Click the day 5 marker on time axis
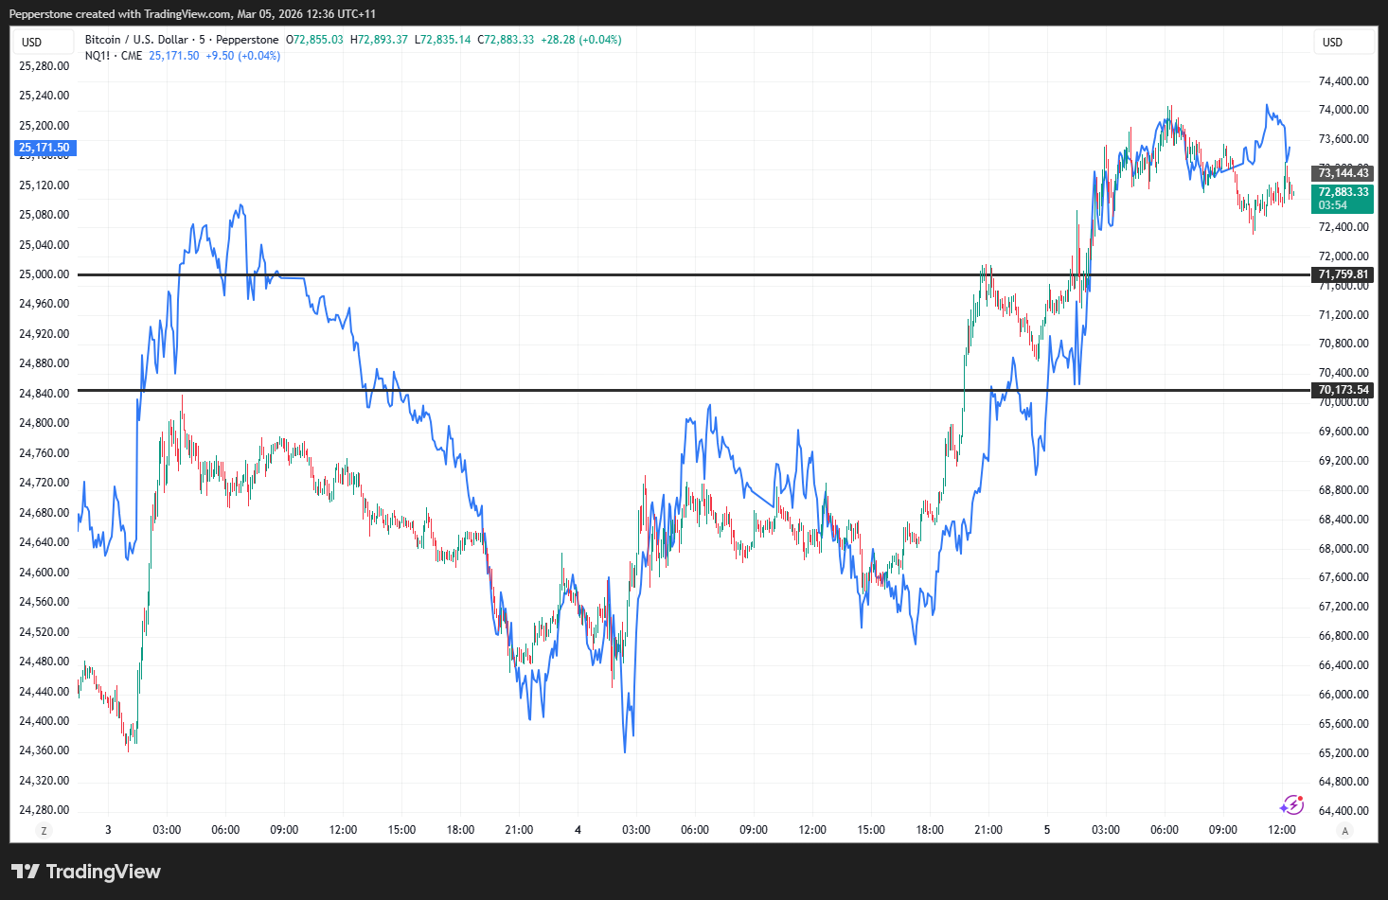The width and height of the screenshot is (1388, 900). (1047, 830)
